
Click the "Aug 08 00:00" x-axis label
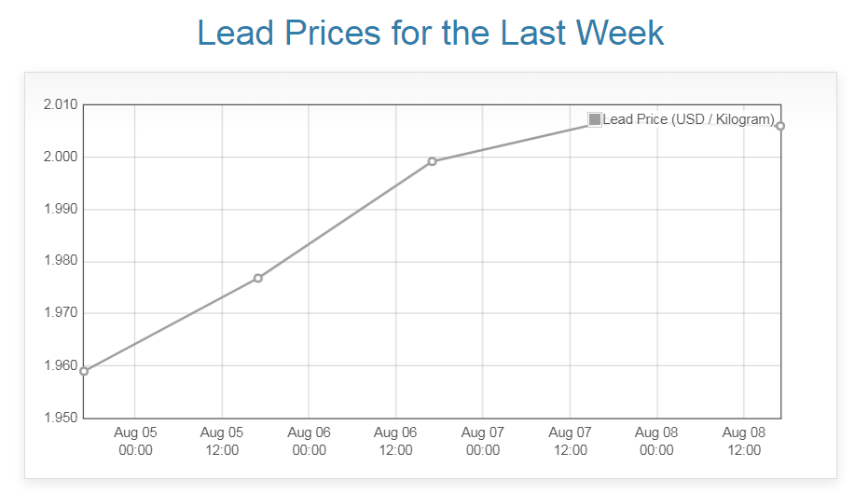[x=656, y=441]
